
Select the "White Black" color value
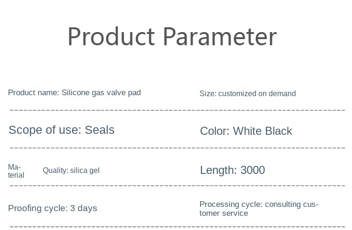click(263, 131)
